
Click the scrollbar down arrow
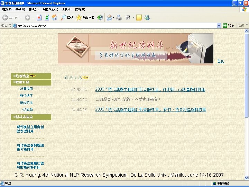pos(246,178)
